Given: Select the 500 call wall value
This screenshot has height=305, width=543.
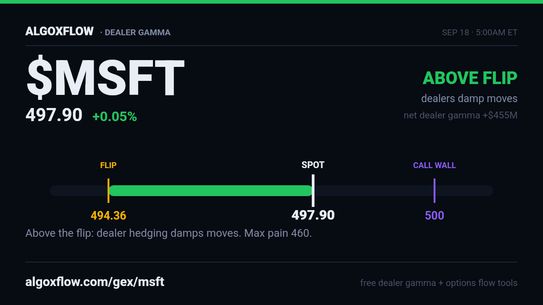Looking at the screenshot, I should (434, 216).
